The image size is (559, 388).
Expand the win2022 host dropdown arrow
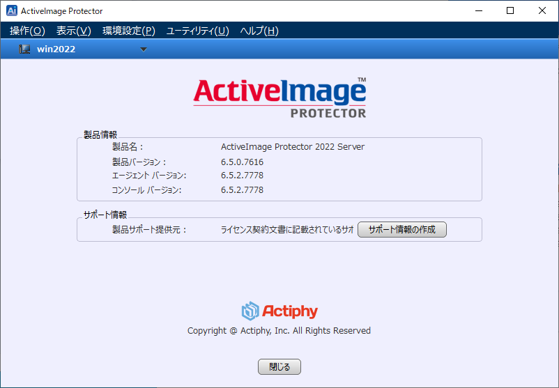[144, 49]
